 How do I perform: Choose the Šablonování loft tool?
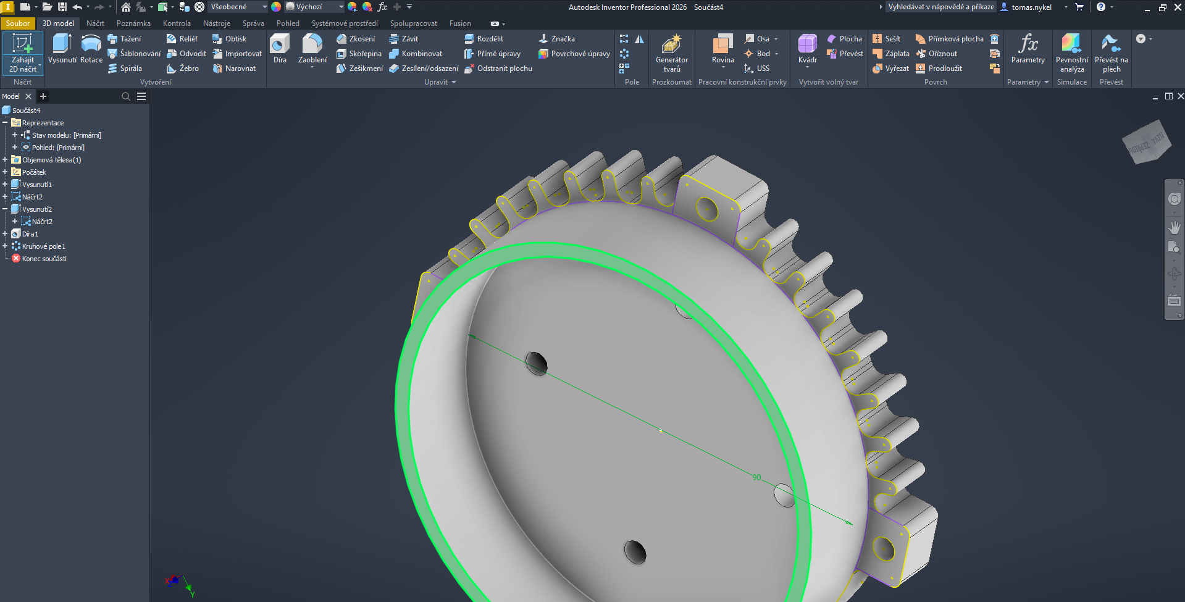(134, 54)
